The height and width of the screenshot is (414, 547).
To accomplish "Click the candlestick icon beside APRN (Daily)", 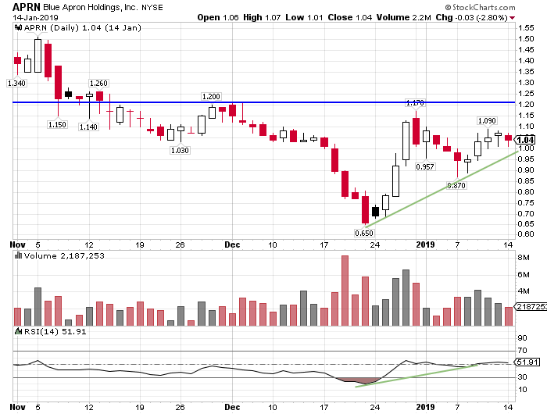I will (19, 27).
